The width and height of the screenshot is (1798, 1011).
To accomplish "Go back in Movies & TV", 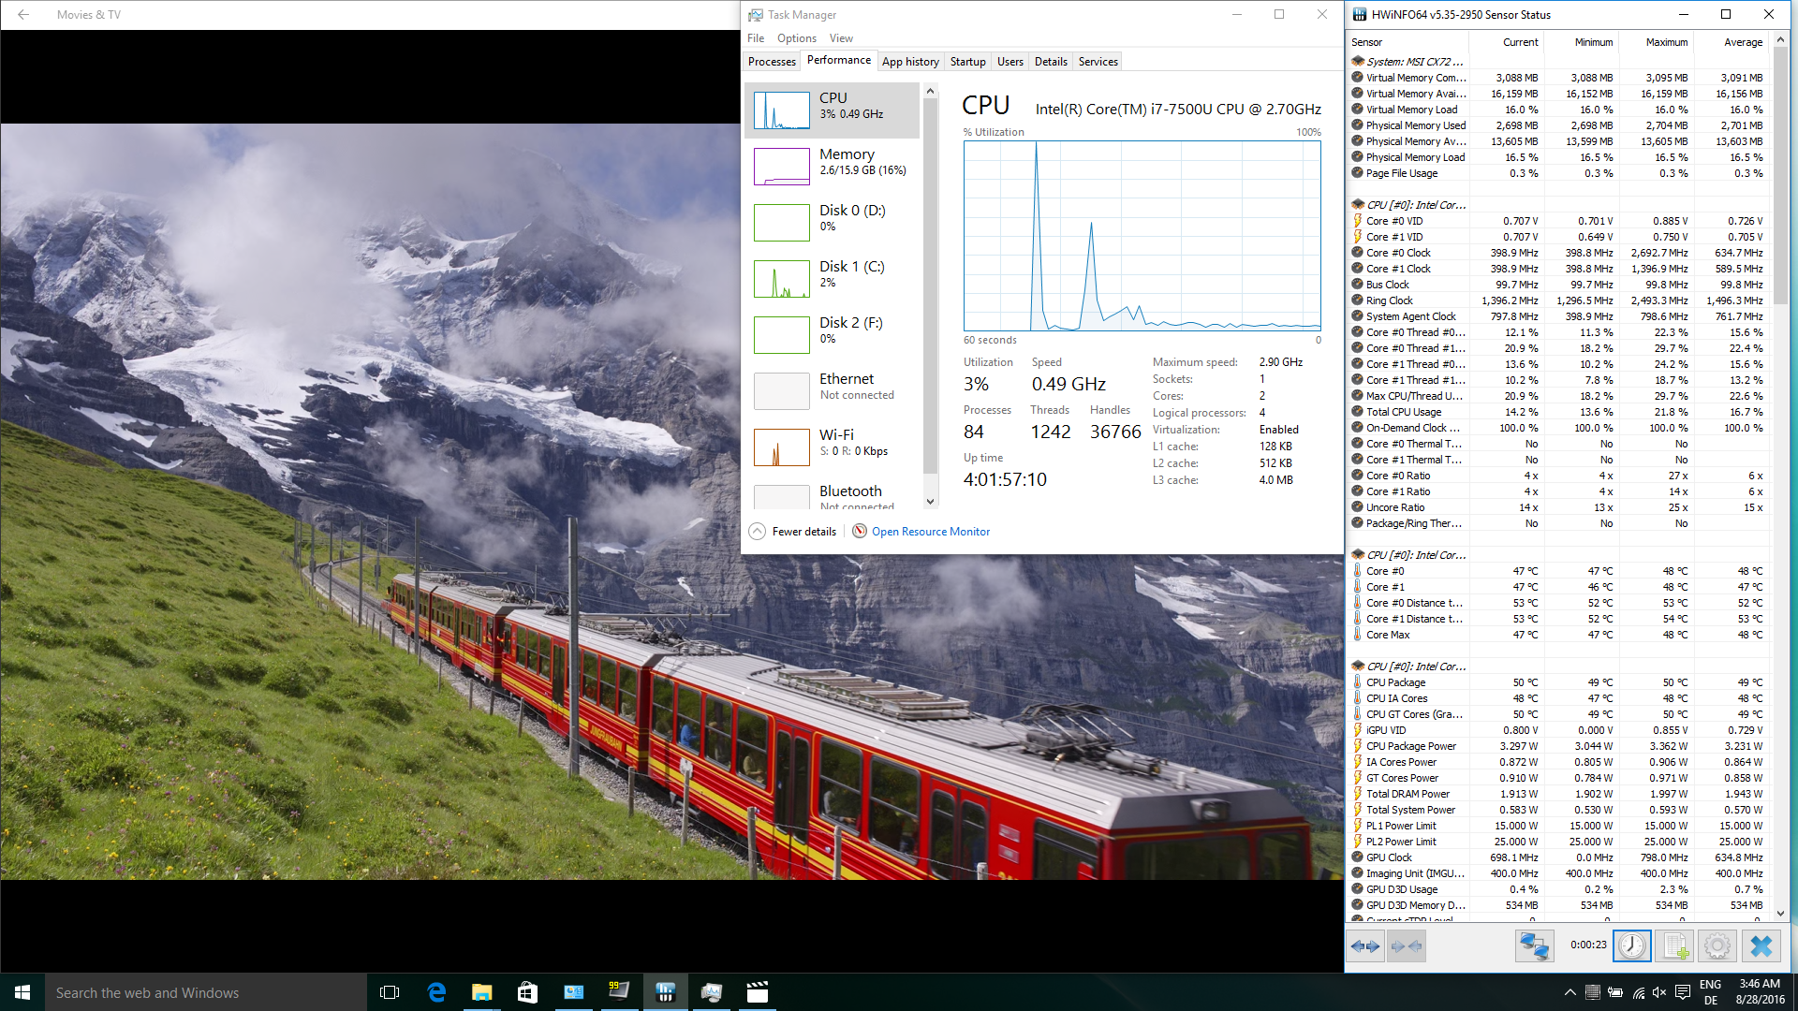I will 23,14.
